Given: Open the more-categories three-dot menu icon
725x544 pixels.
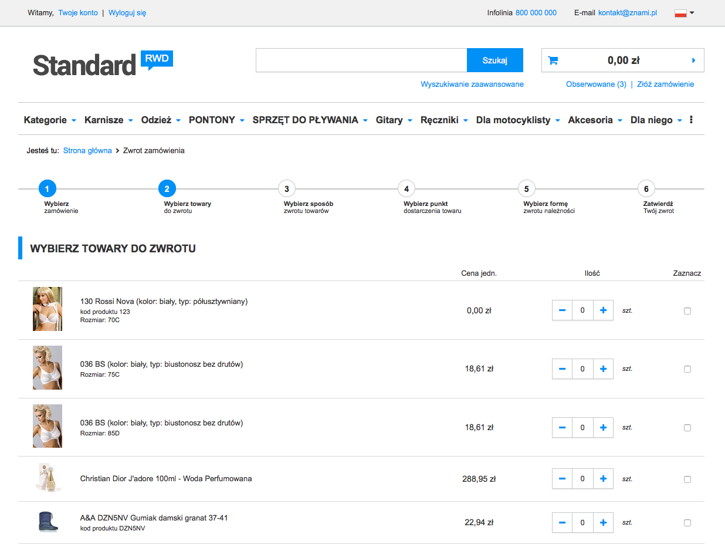Looking at the screenshot, I should 691,120.
